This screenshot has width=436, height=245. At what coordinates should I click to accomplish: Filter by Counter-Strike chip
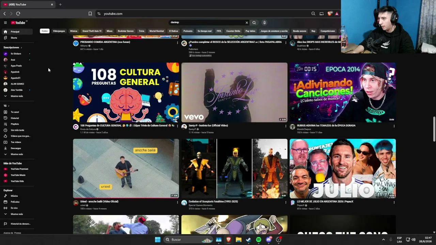233,31
